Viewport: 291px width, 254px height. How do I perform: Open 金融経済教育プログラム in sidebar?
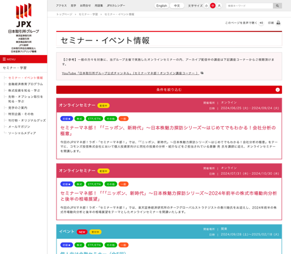point(25,84)
